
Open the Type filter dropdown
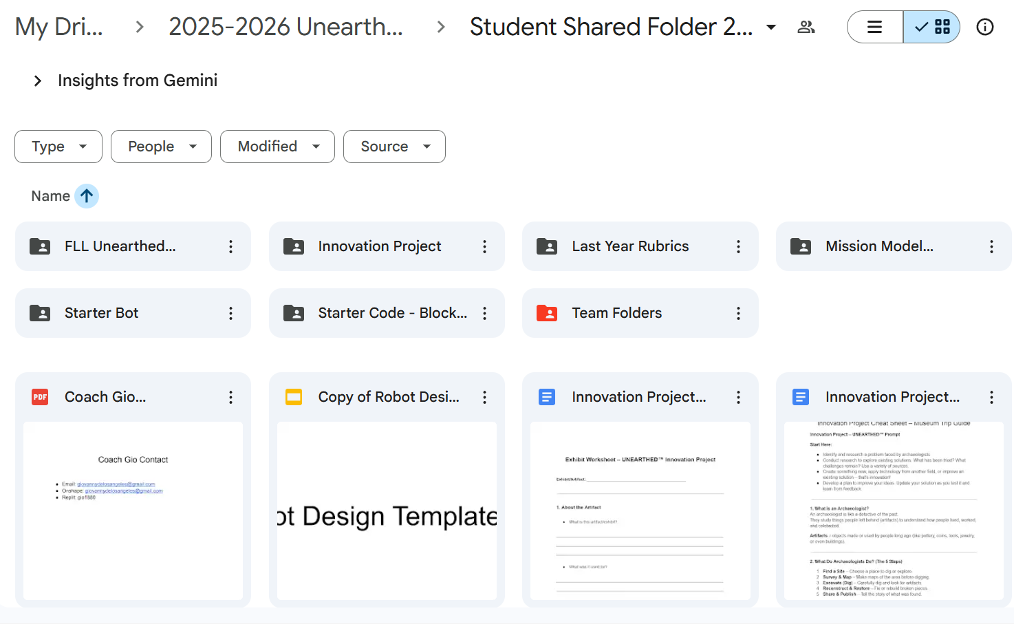pos(58,147)
